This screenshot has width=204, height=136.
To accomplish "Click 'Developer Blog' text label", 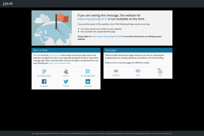I will (x=44, y=76).
